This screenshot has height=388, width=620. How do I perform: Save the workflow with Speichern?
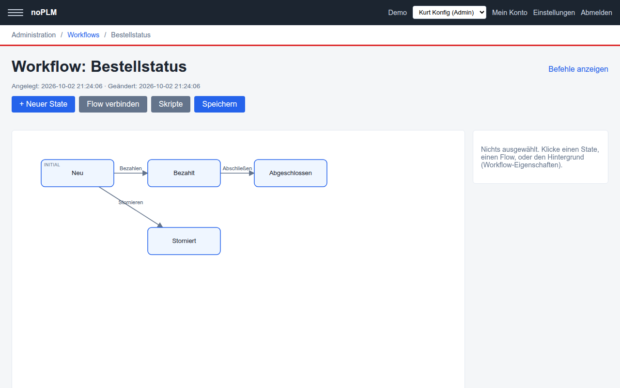click(x=219, y=104)
